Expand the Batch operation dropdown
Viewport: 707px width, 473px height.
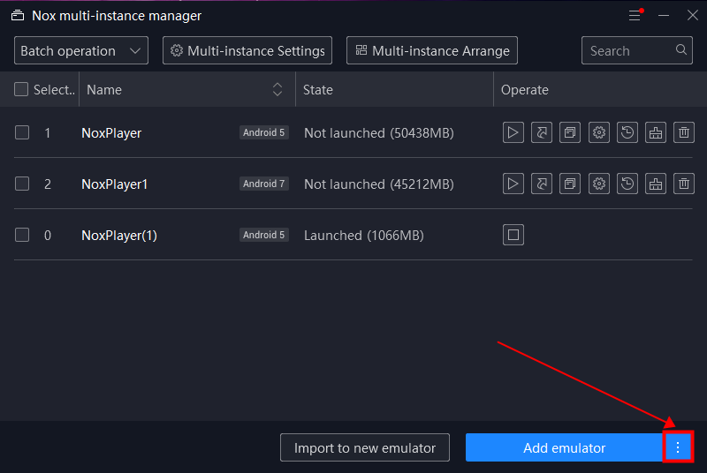[81, 51]
